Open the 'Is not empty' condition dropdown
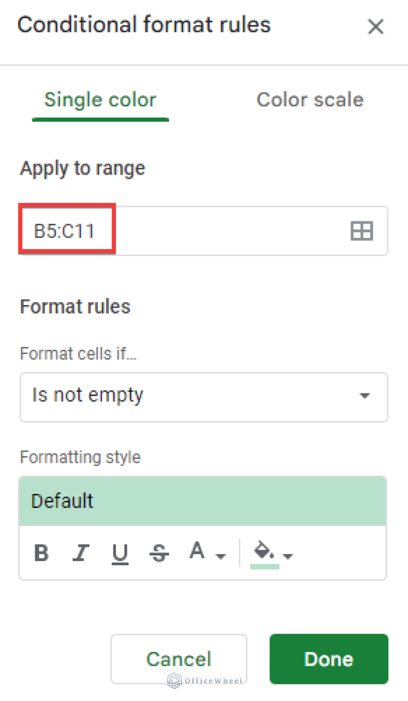This screenshot has width=408, height=701. pos(203,397)
